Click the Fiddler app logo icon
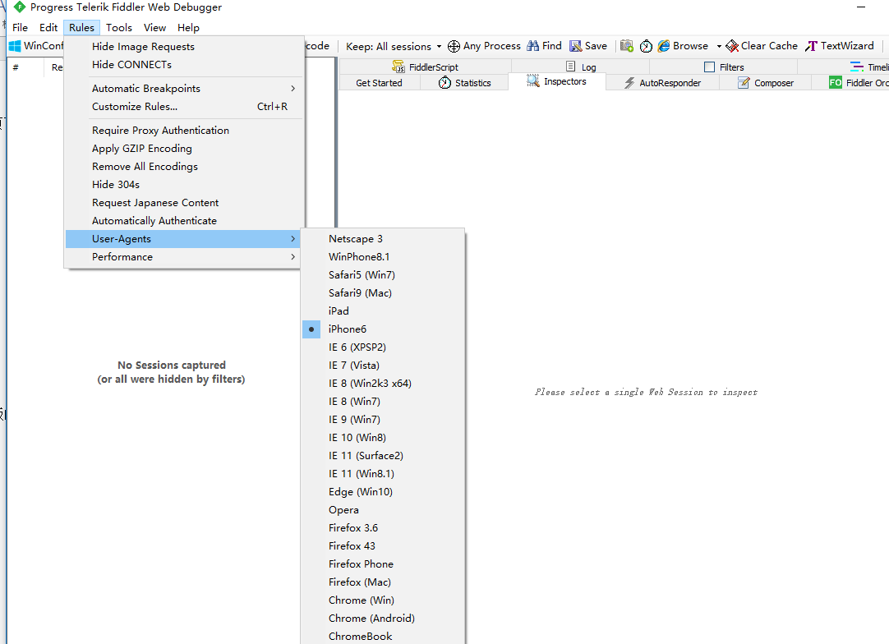This screenshot has height=644, width=889. (19, 7)
